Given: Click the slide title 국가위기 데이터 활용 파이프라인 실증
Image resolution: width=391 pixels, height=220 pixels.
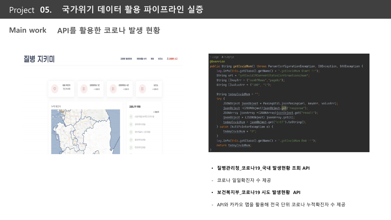Looking at the screenshot, I should 133,9.
